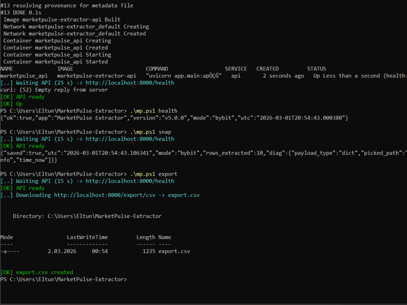
Task: Click the '#13 DONE 0.1s' line
Action: tap(21, 13)
